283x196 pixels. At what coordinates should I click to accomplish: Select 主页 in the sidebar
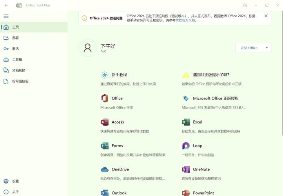click(34, 27)
